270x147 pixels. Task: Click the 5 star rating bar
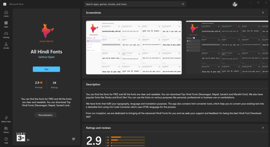(x=128, y=137)
